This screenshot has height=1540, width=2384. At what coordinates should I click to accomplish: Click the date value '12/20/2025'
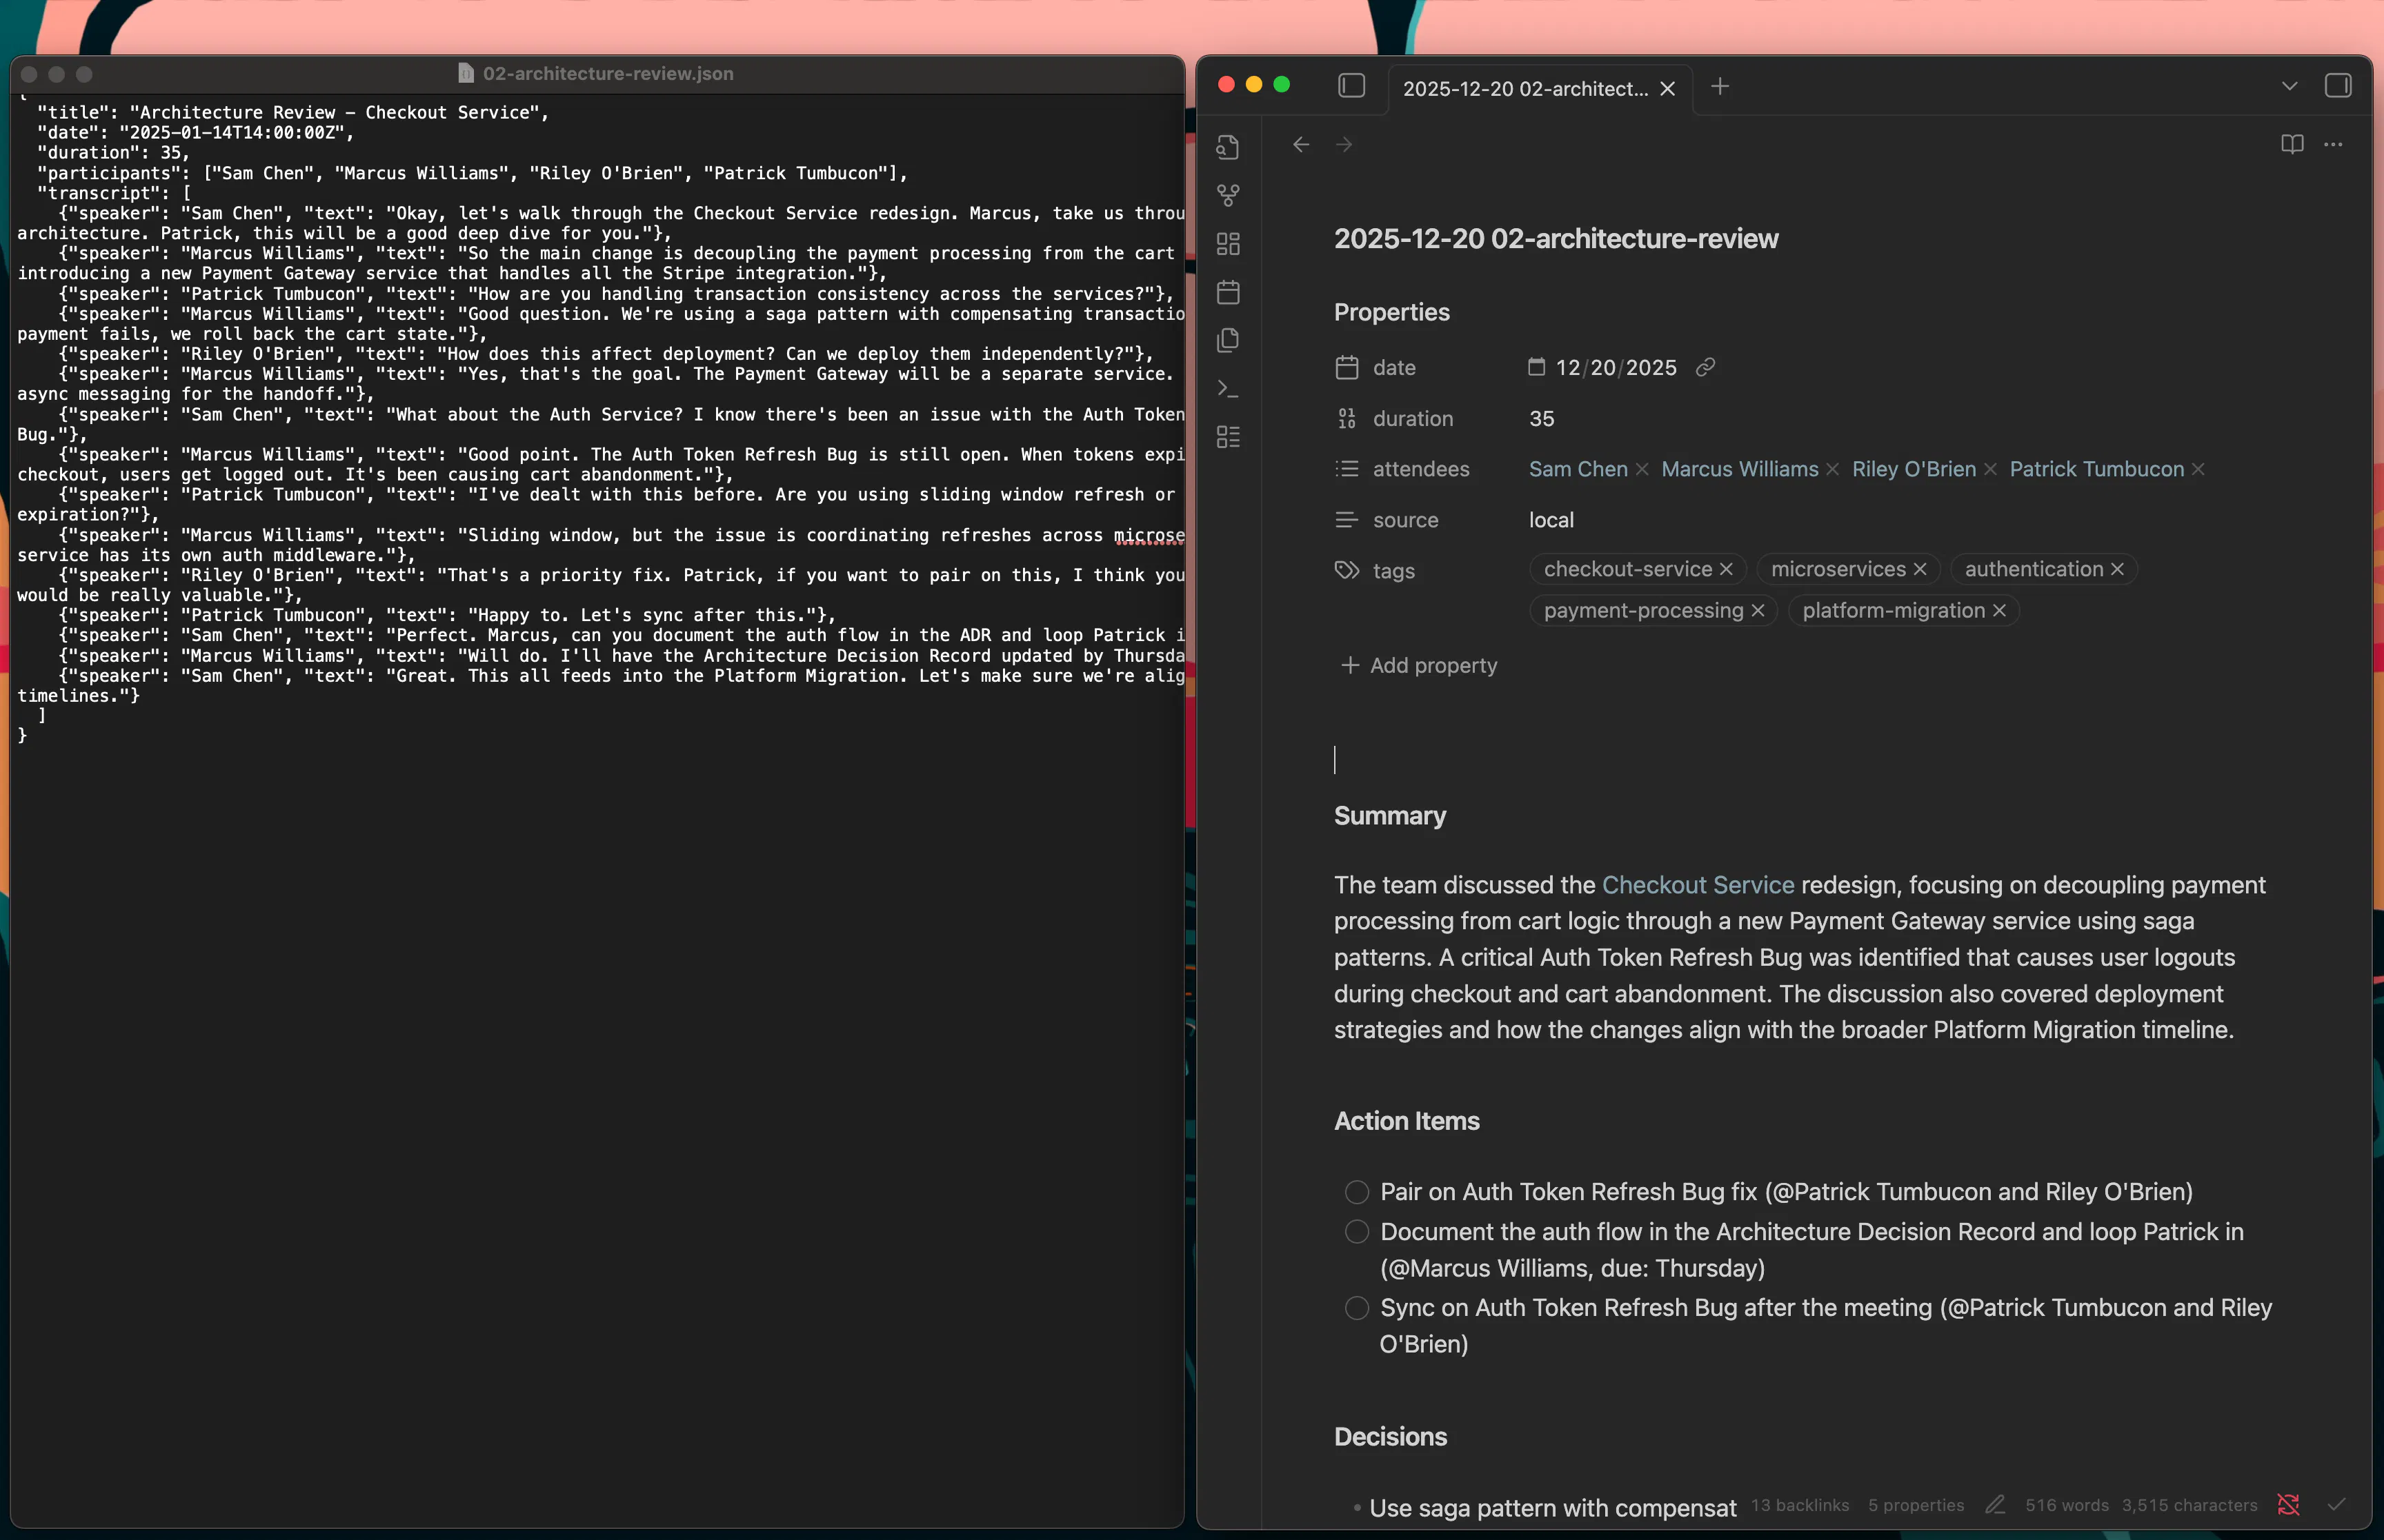[1616, 368]
